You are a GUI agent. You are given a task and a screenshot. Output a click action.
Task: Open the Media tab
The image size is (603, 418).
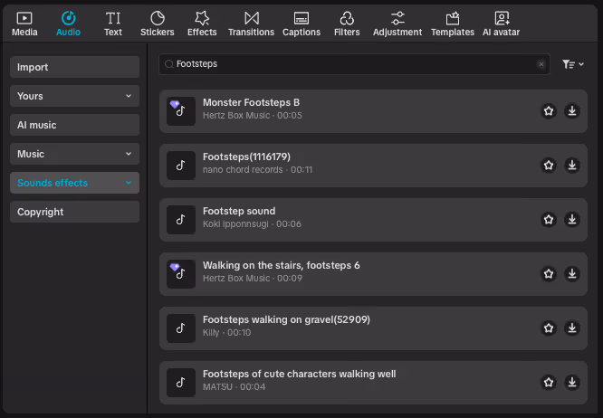point(24,24)
